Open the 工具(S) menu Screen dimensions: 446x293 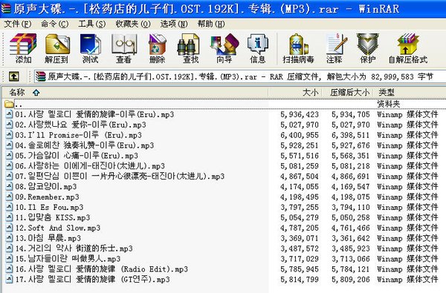pyautogui.click(x=92, y=24)
